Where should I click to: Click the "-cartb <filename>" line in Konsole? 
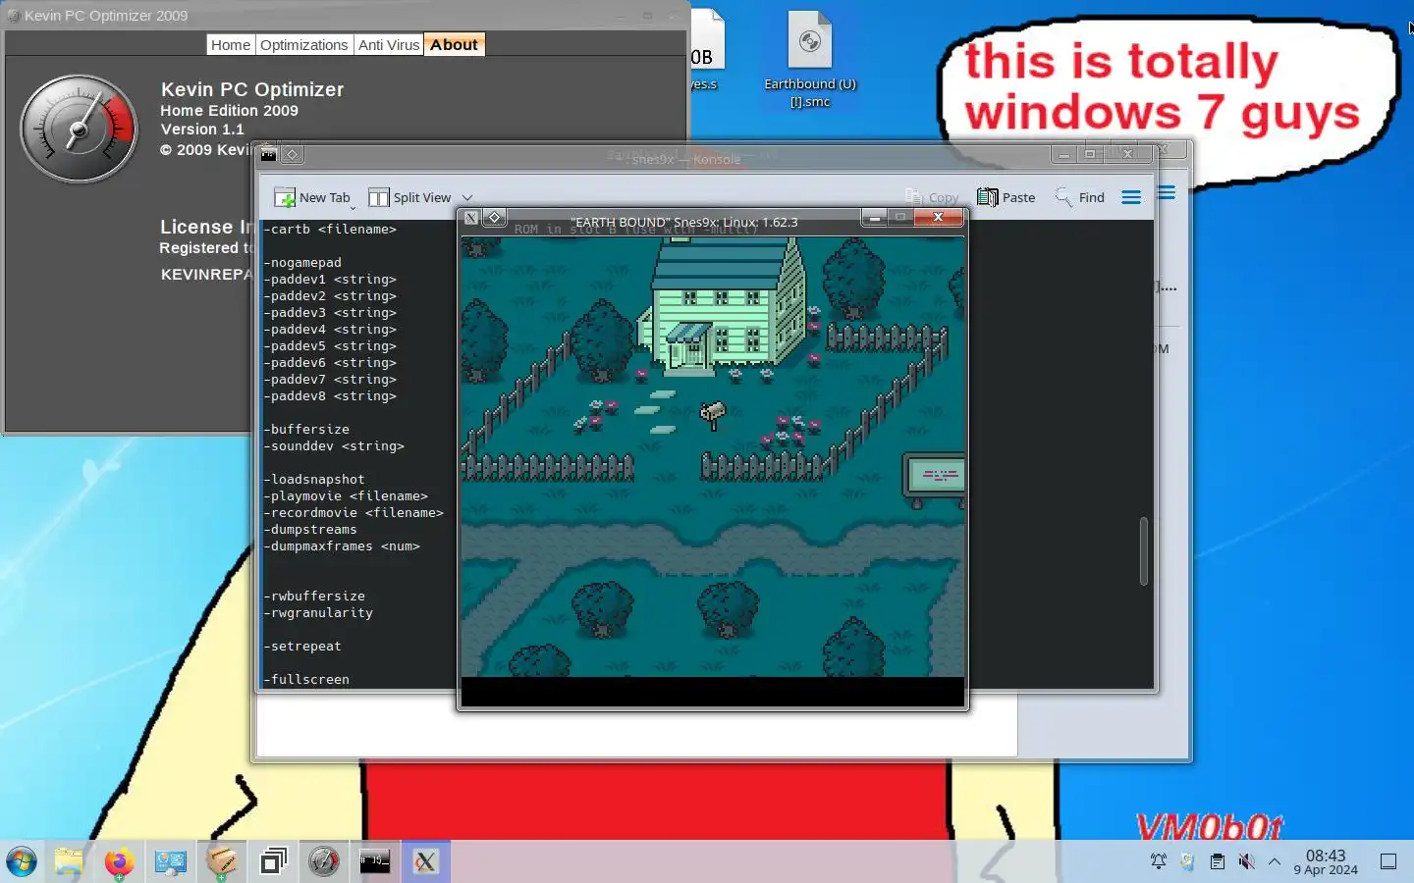coord(330,229)
